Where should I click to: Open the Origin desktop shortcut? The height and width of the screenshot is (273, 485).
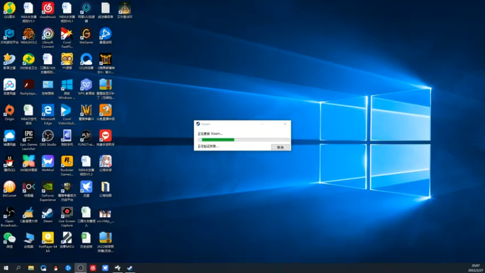tap(10, 112)
